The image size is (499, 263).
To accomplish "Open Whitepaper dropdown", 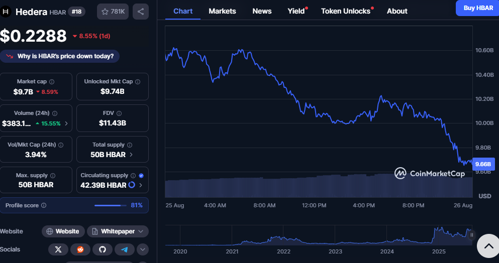I will pyautogui.click(x=118, y=231).
